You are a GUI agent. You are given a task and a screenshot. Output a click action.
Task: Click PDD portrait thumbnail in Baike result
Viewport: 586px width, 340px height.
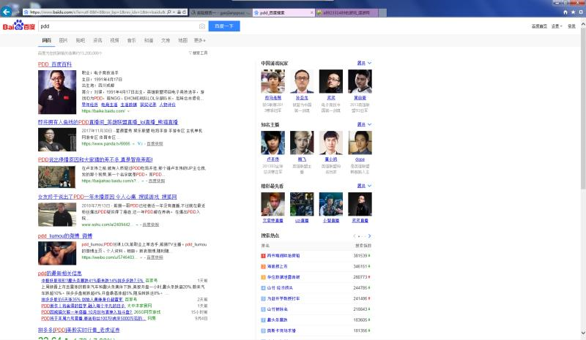(x=57, y=92)
